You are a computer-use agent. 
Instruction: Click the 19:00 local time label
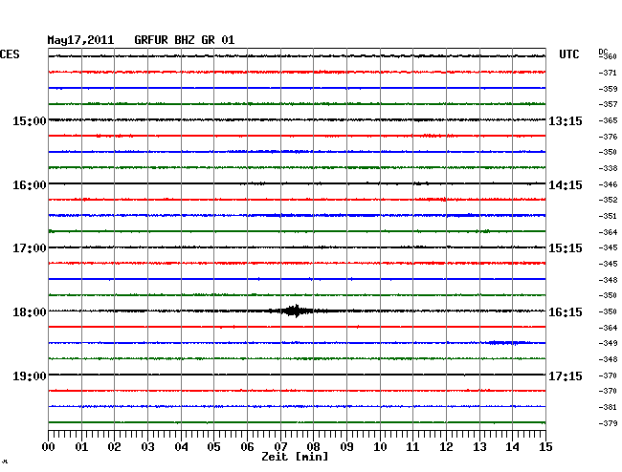pyautogui.click(x=30, y=375)
